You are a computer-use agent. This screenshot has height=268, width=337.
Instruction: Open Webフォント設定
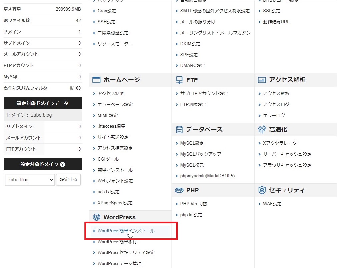[x=115, y=181]
